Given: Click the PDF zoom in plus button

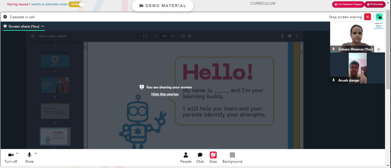Looking at the screenshot, I should [x=173, y=36].
